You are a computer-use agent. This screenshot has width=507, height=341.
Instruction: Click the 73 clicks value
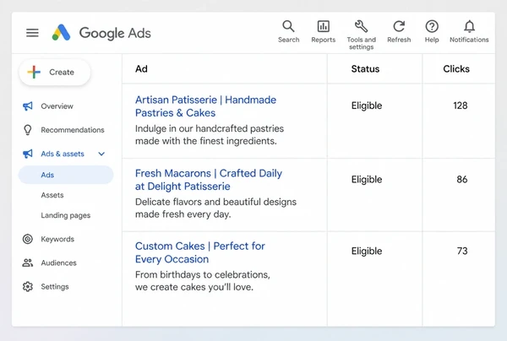tap(462, 251)
